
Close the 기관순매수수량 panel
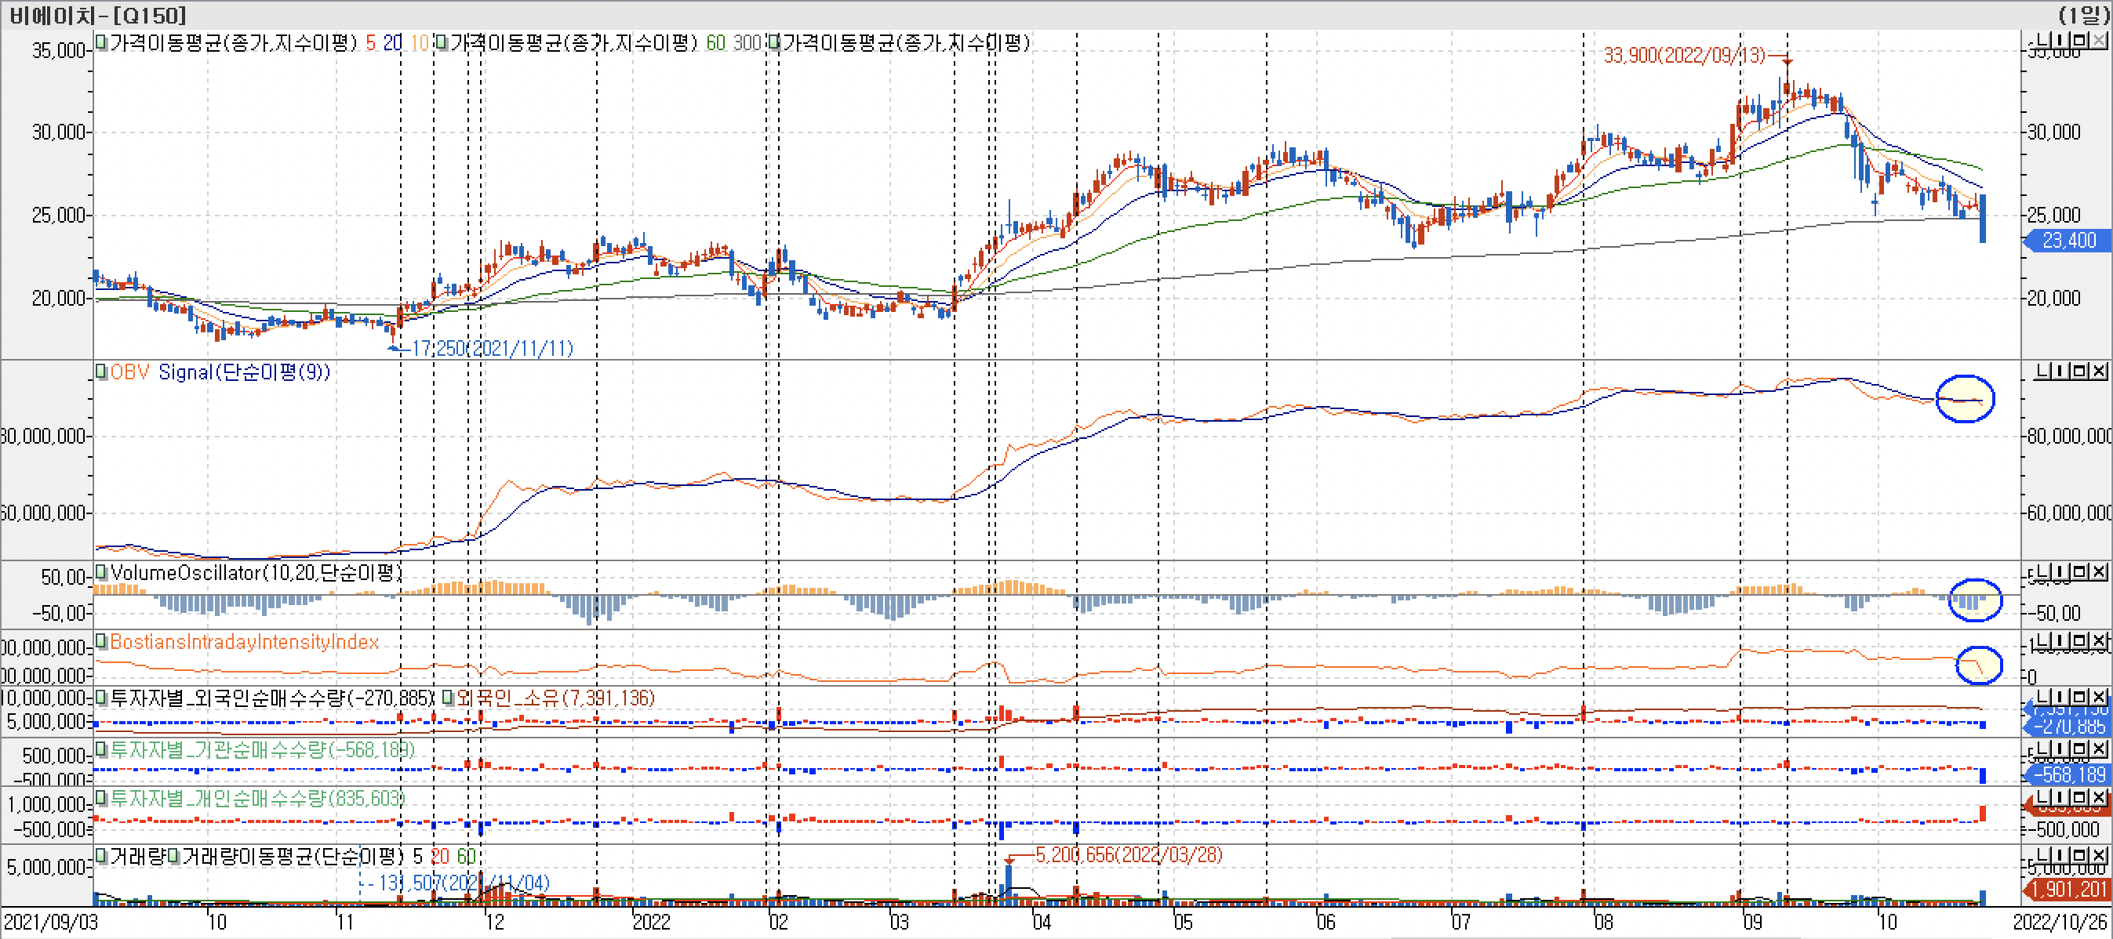point(2098,749)
